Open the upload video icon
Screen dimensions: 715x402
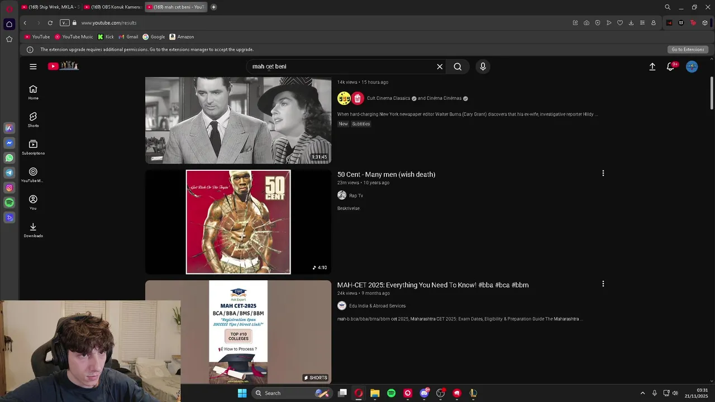tap(652, 66)
